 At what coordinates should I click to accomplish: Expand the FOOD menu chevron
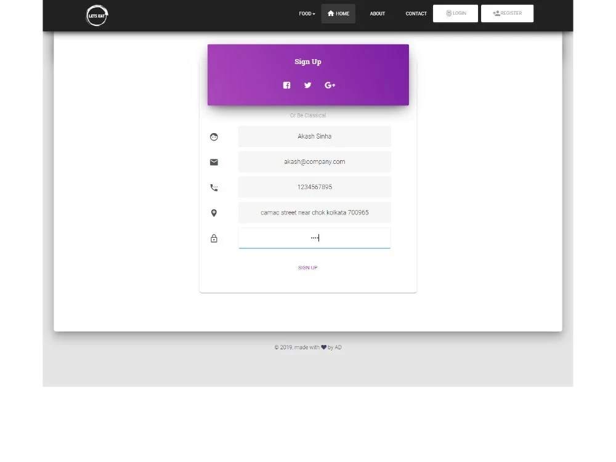[315, 13]
